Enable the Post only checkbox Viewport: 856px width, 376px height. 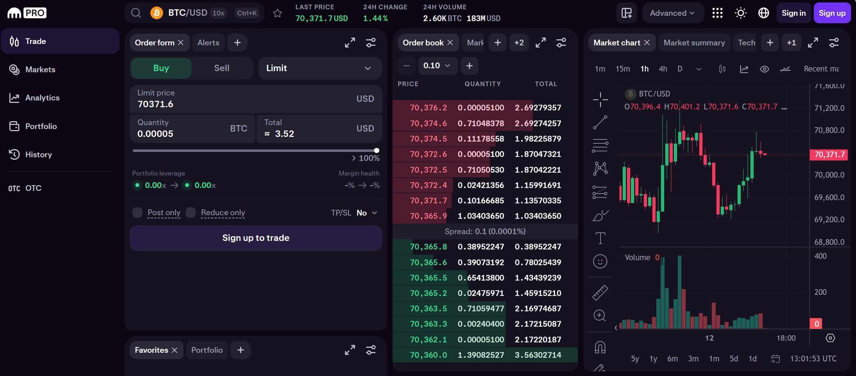(x=137, y=213)
